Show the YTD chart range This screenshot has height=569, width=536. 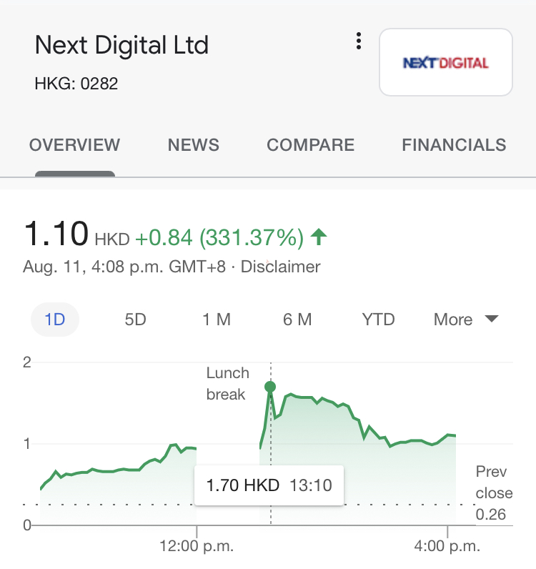coord(378,320)
